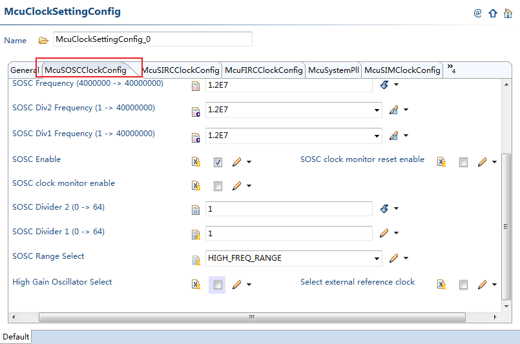520x344 pixels.
Task: Click SOSC clock monitor reset enable type icon
Action: [441, 162]
